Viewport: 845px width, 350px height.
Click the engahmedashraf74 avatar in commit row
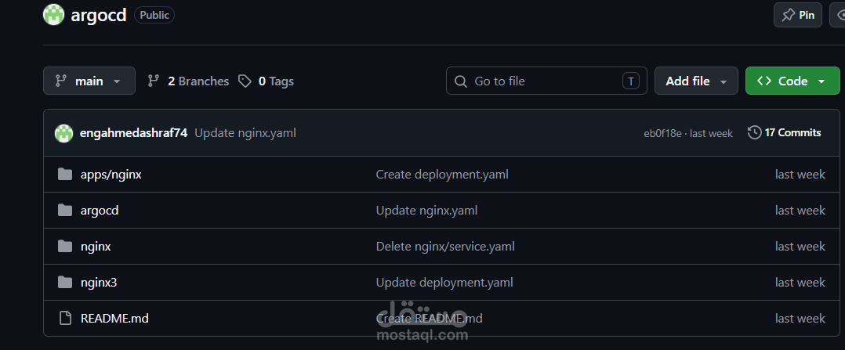63,133
